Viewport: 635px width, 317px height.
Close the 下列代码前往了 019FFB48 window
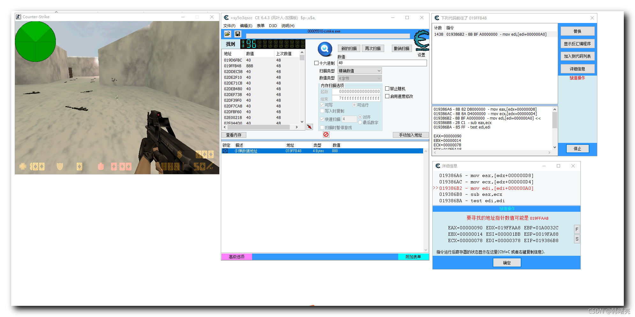(592, 18)
